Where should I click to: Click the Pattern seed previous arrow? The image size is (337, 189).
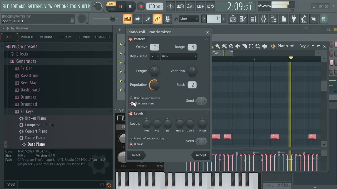(198, 101)
